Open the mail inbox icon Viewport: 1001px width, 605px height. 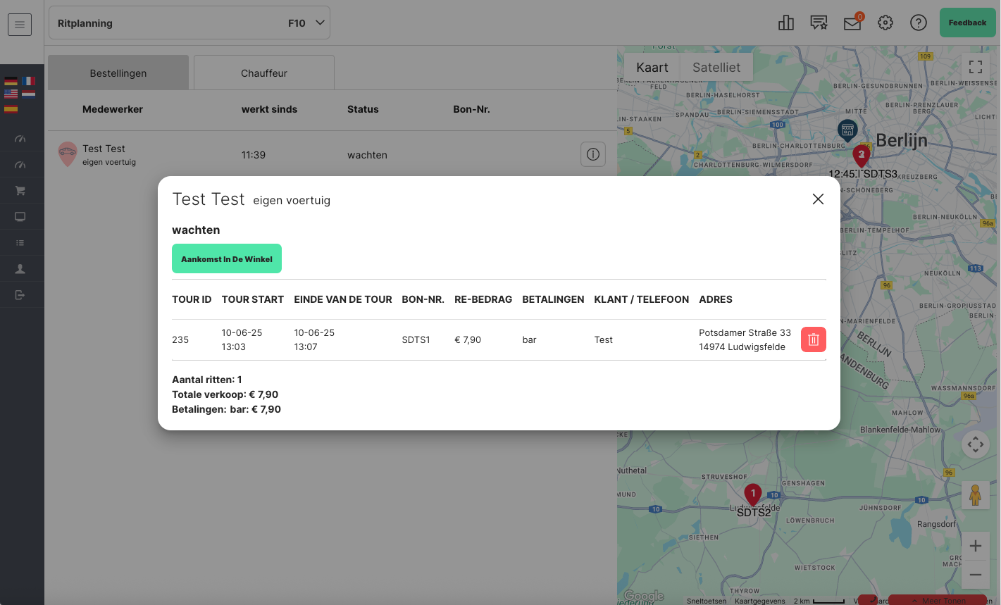click(x=852, y=23)
